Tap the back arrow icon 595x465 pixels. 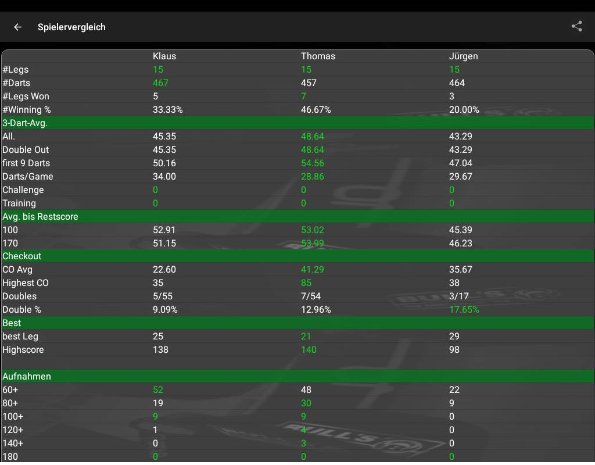pos(18,27)
